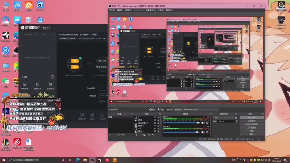Open 工具(T) menu in OBS
Viewport: 290px width, 163px height.
pos(161,10)
